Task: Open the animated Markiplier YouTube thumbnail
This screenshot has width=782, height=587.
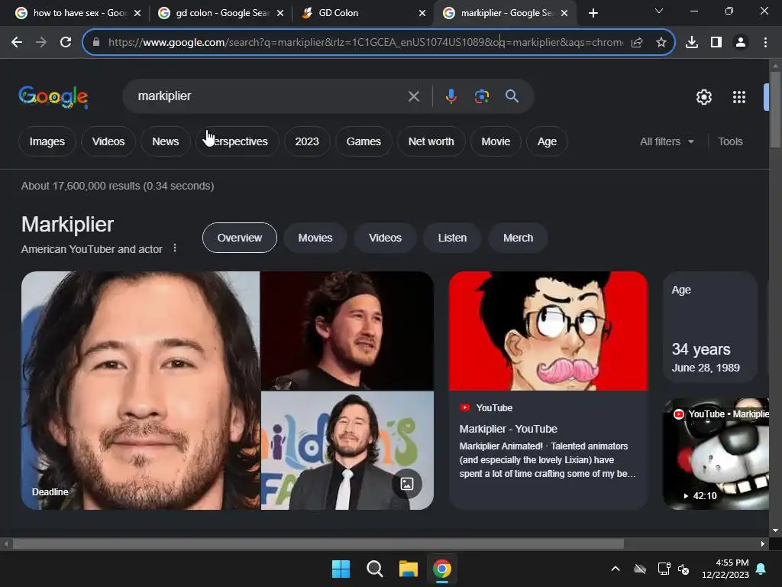Action: pyautogui.click(x=548, y=331)
